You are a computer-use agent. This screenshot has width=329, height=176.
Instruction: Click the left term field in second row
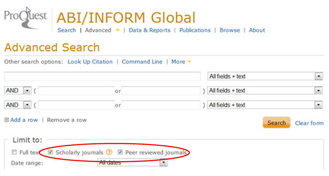pyautogui.click(x=76, y=91)
